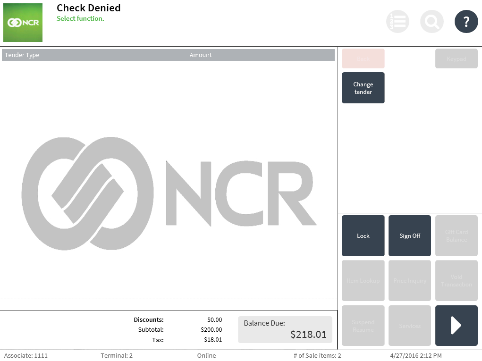The height and width of the screenshot is (361, 482).
Task: Select the Gift Card Balance button
Action: 456,236
